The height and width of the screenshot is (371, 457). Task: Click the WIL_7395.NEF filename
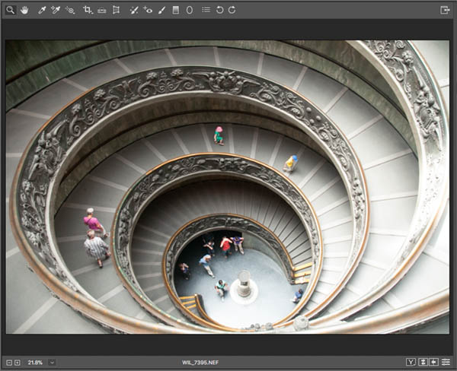coord(200,363)
